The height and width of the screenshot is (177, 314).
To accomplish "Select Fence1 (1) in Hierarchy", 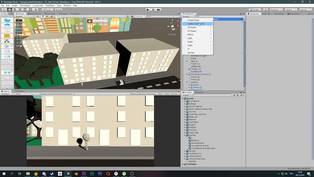I will (x=196, y=69).
